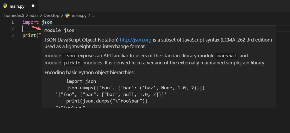
Task: Click the Python file icon in the breadcrumb
Action: pyautogui.click(x=67, y=16)
